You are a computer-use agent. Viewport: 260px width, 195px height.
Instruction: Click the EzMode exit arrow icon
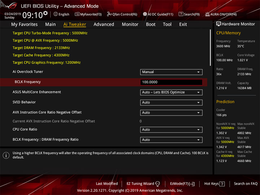point(192,184)
